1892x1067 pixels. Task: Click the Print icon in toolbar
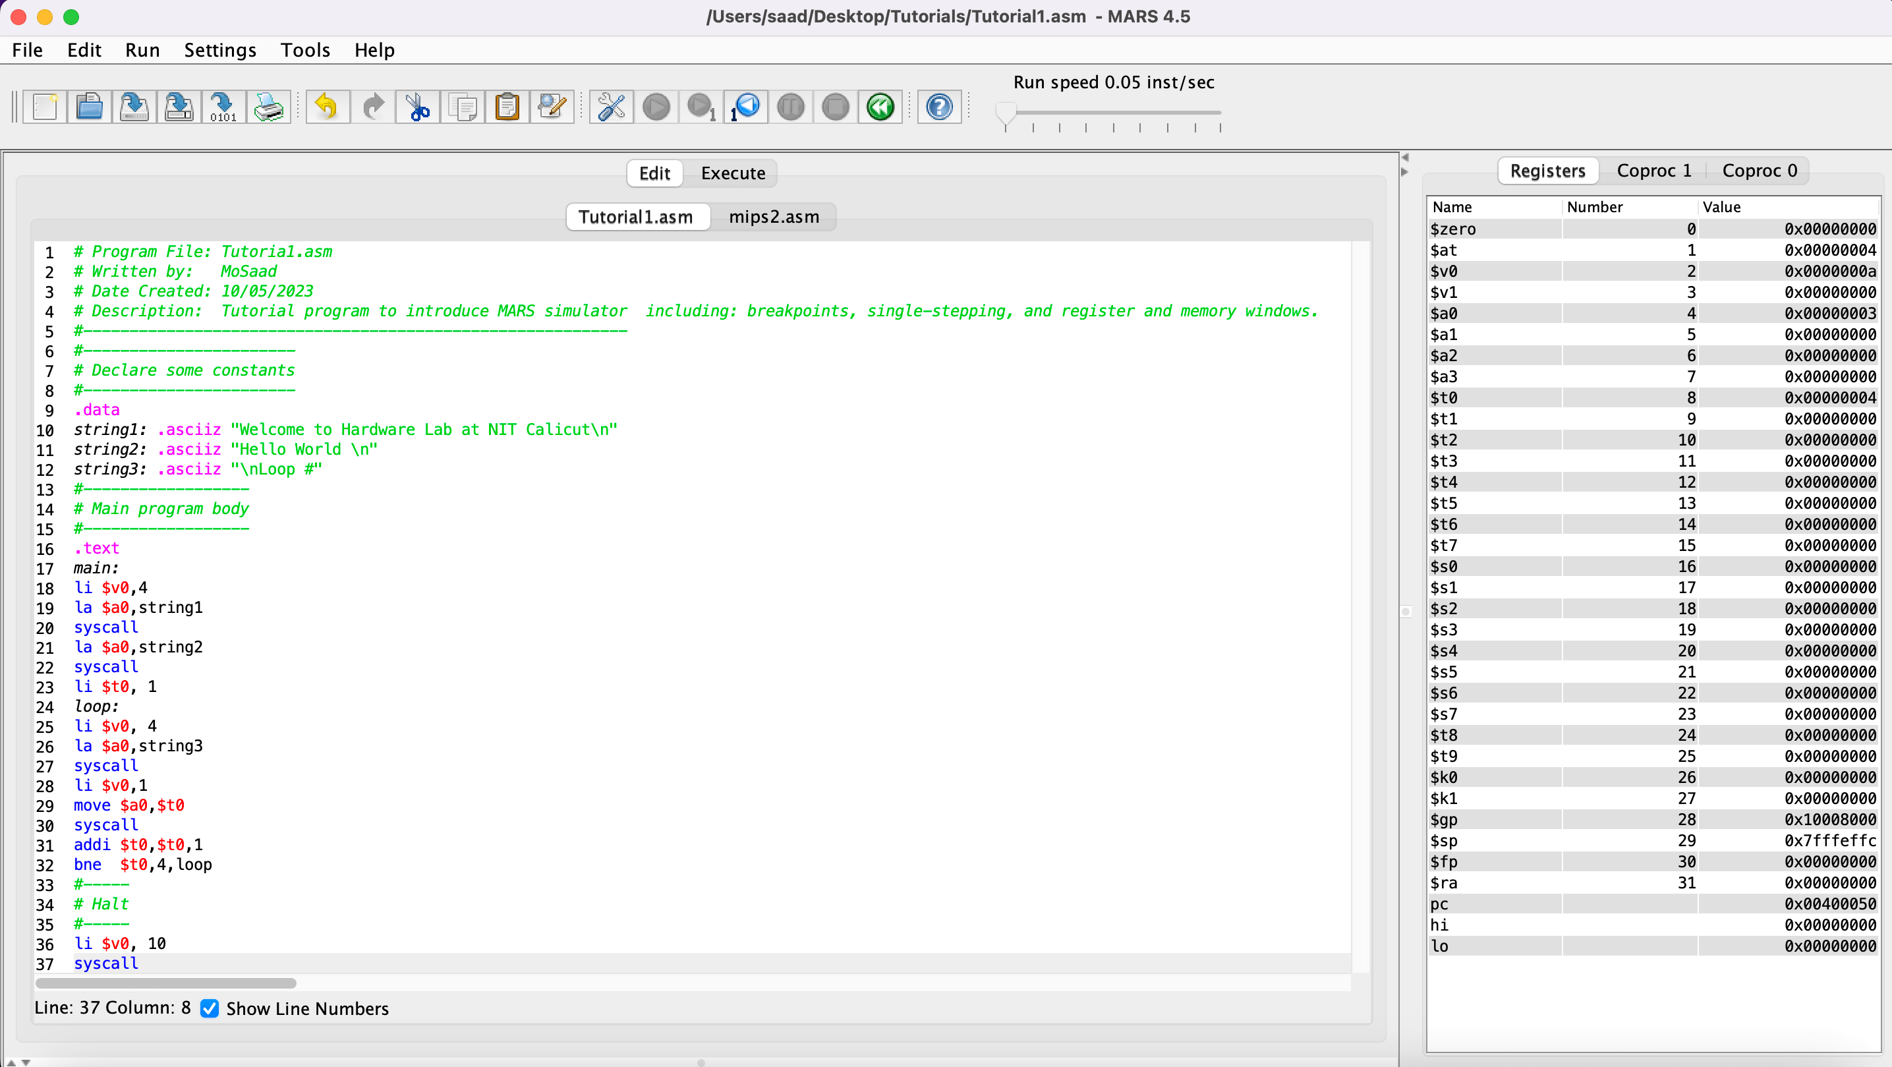click(x=268, y=107)
